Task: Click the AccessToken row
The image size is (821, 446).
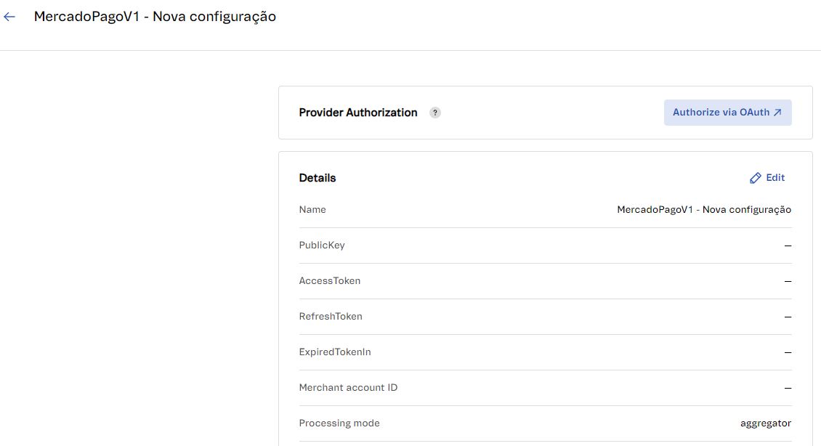Action: [x=330, y=280]
